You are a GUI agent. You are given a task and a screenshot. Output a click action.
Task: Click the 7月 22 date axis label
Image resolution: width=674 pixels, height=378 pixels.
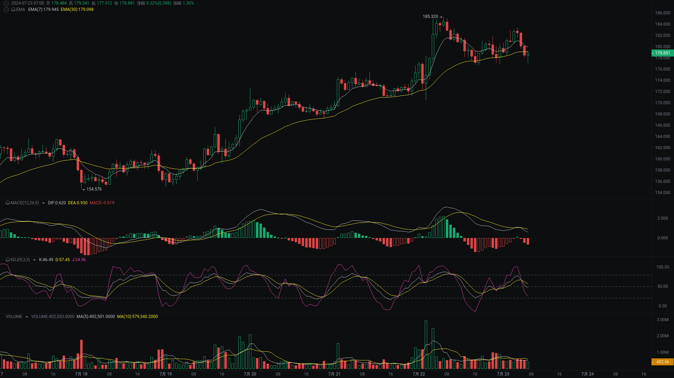click(419, 374)
